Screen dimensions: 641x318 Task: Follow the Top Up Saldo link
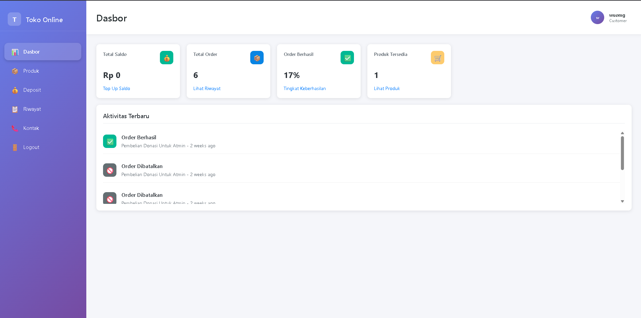pyautogui.click(x=116, y=88)
